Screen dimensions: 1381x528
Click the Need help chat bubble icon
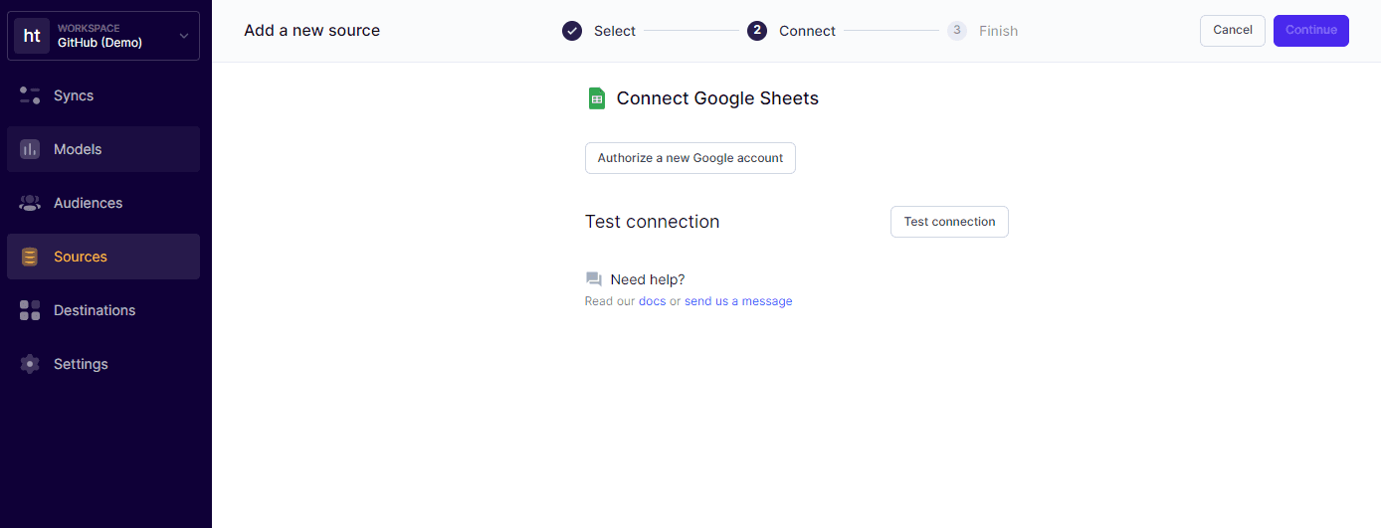(x=594, y=279)
